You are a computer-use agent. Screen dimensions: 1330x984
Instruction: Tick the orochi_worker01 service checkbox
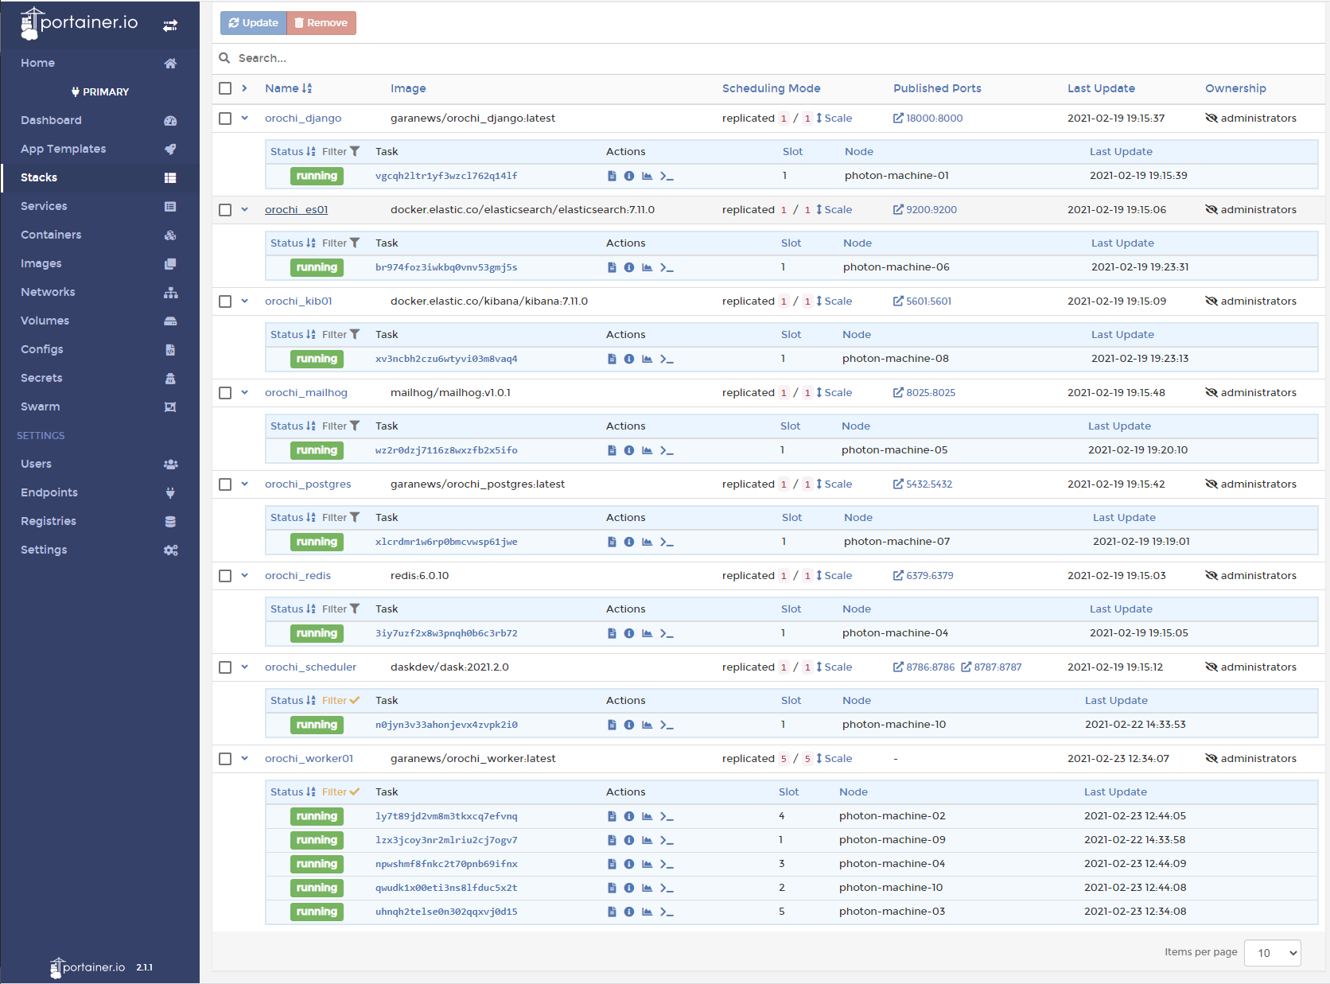tap(225, 759)
